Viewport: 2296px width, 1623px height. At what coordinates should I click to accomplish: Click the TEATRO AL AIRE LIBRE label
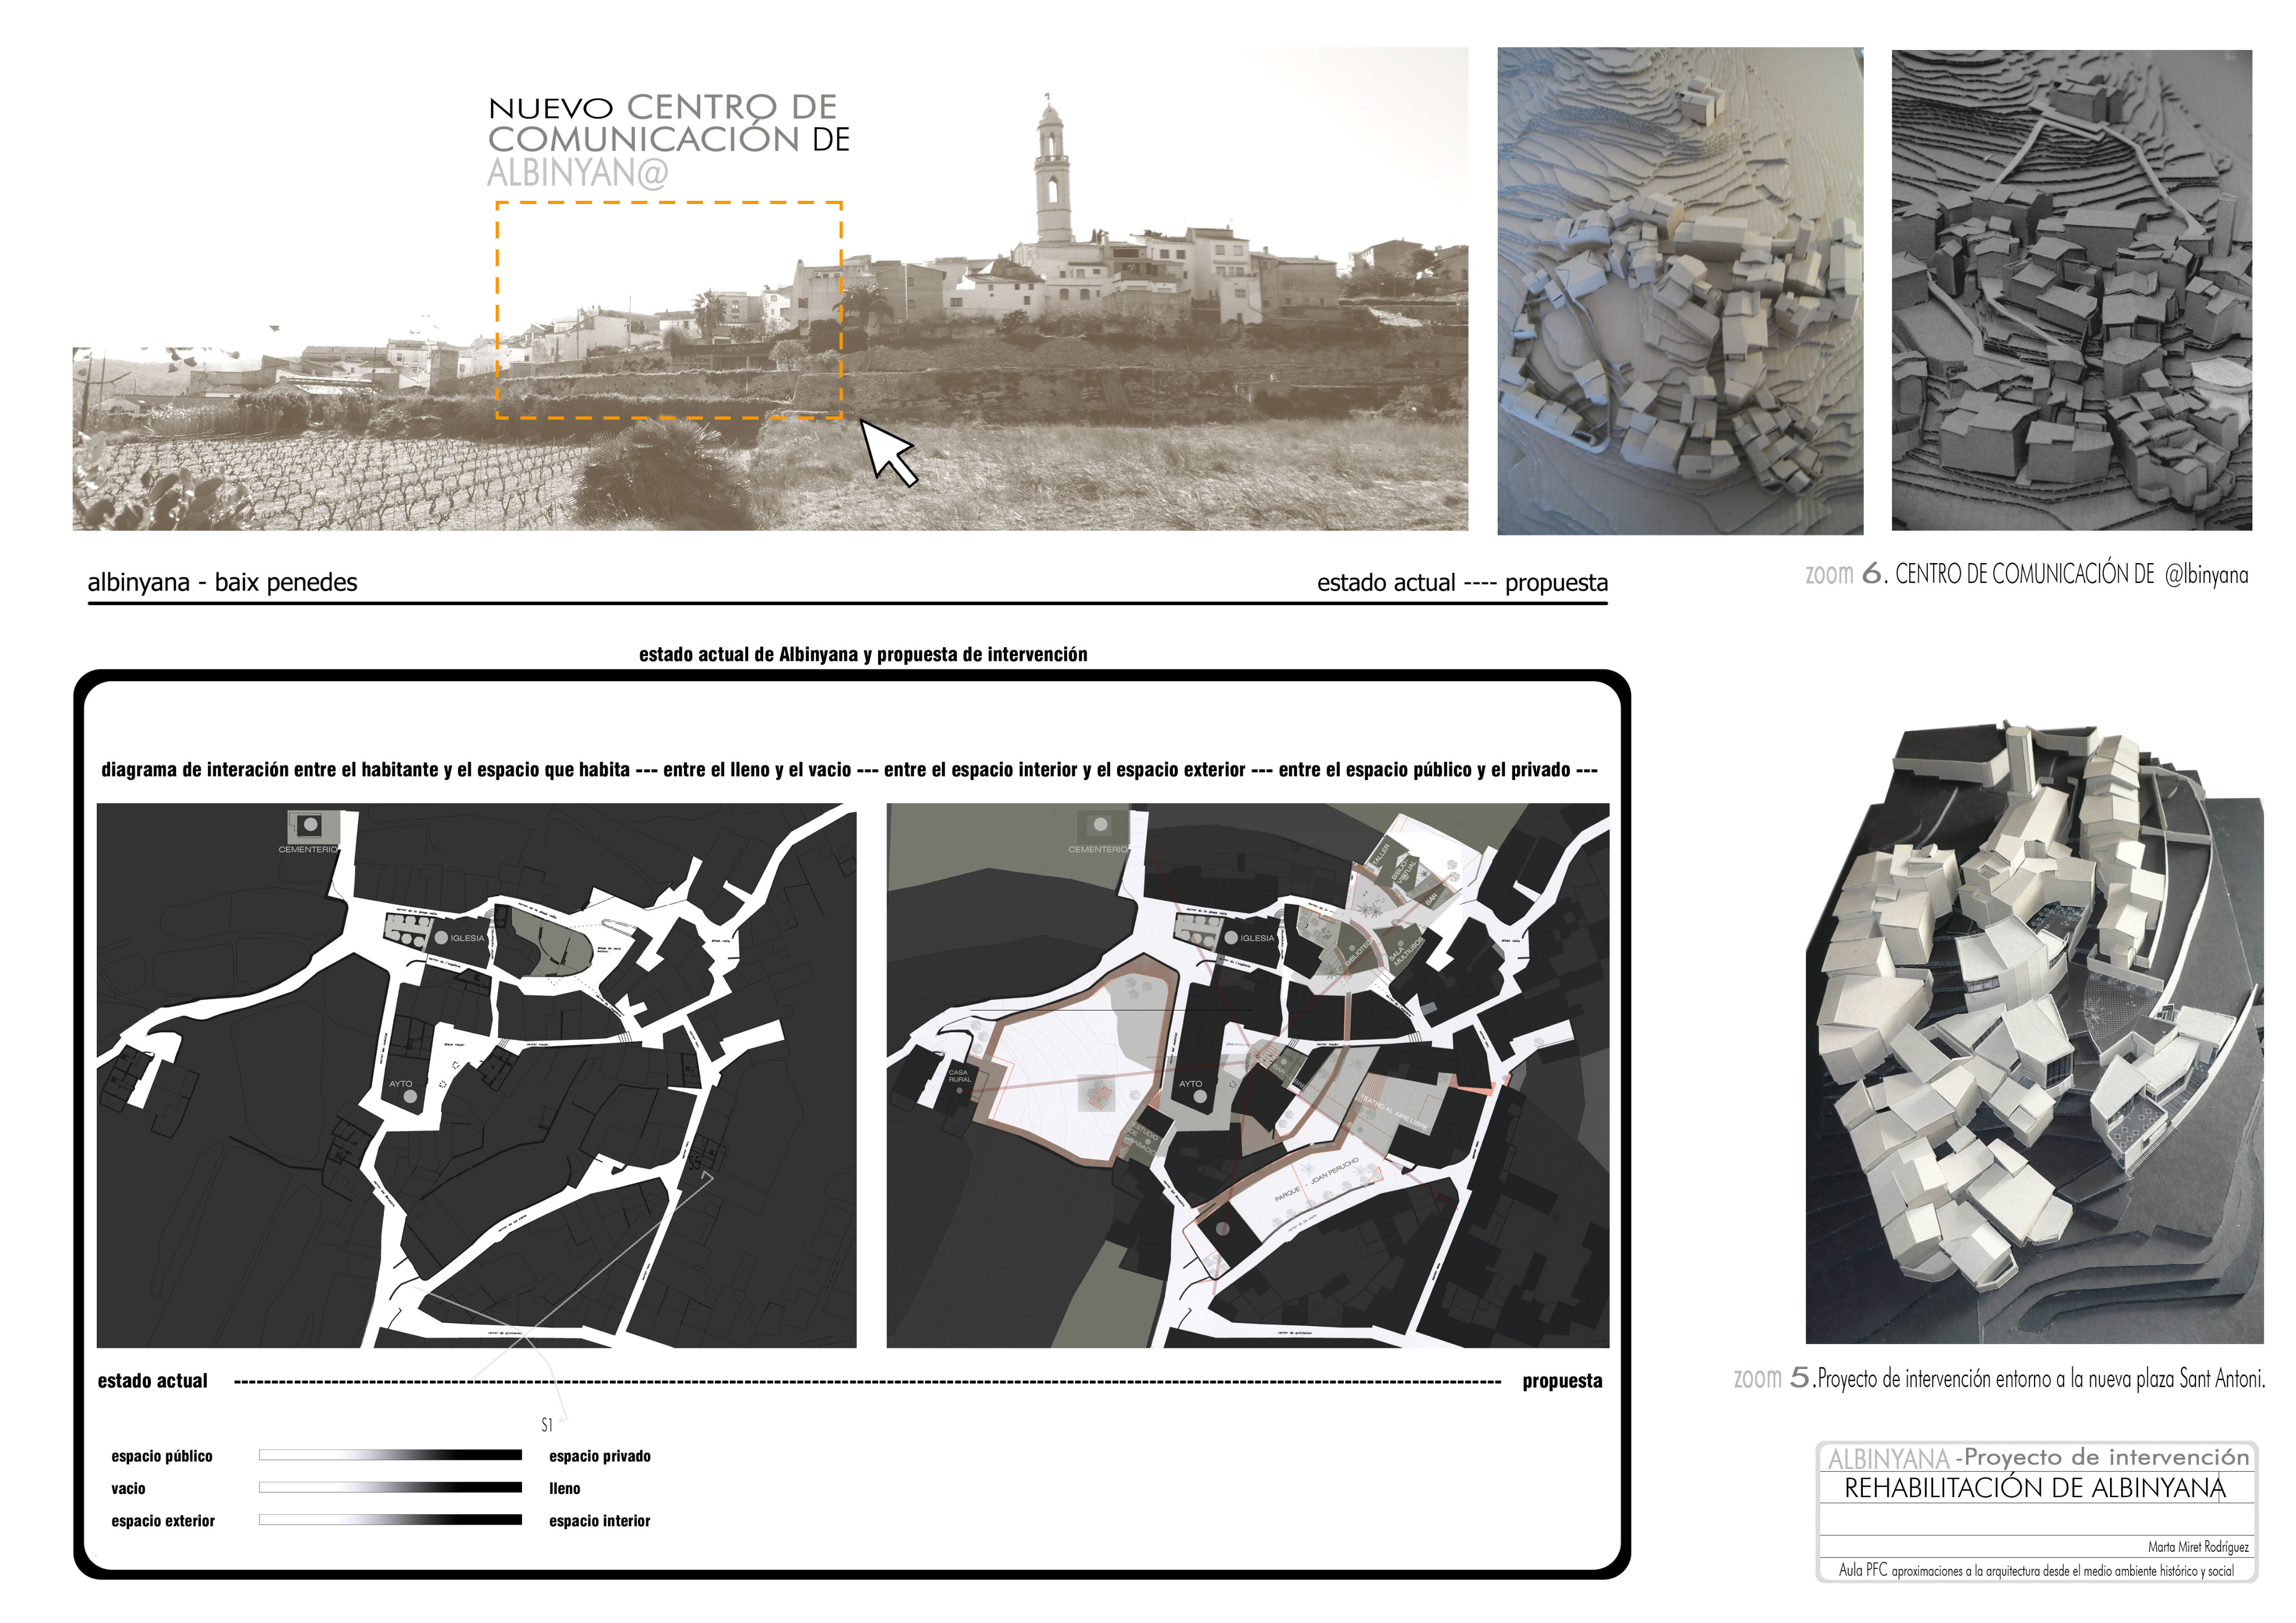tap(1394, 1111)
